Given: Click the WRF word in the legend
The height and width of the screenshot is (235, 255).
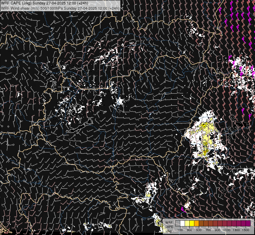Looking at the screenshot, I should point(169,223).
